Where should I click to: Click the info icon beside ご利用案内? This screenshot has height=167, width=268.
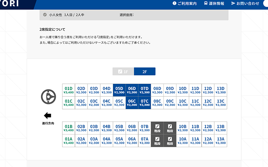[174, 3]
